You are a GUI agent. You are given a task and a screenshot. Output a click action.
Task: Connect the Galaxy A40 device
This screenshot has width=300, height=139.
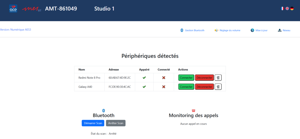click(186, 87)
